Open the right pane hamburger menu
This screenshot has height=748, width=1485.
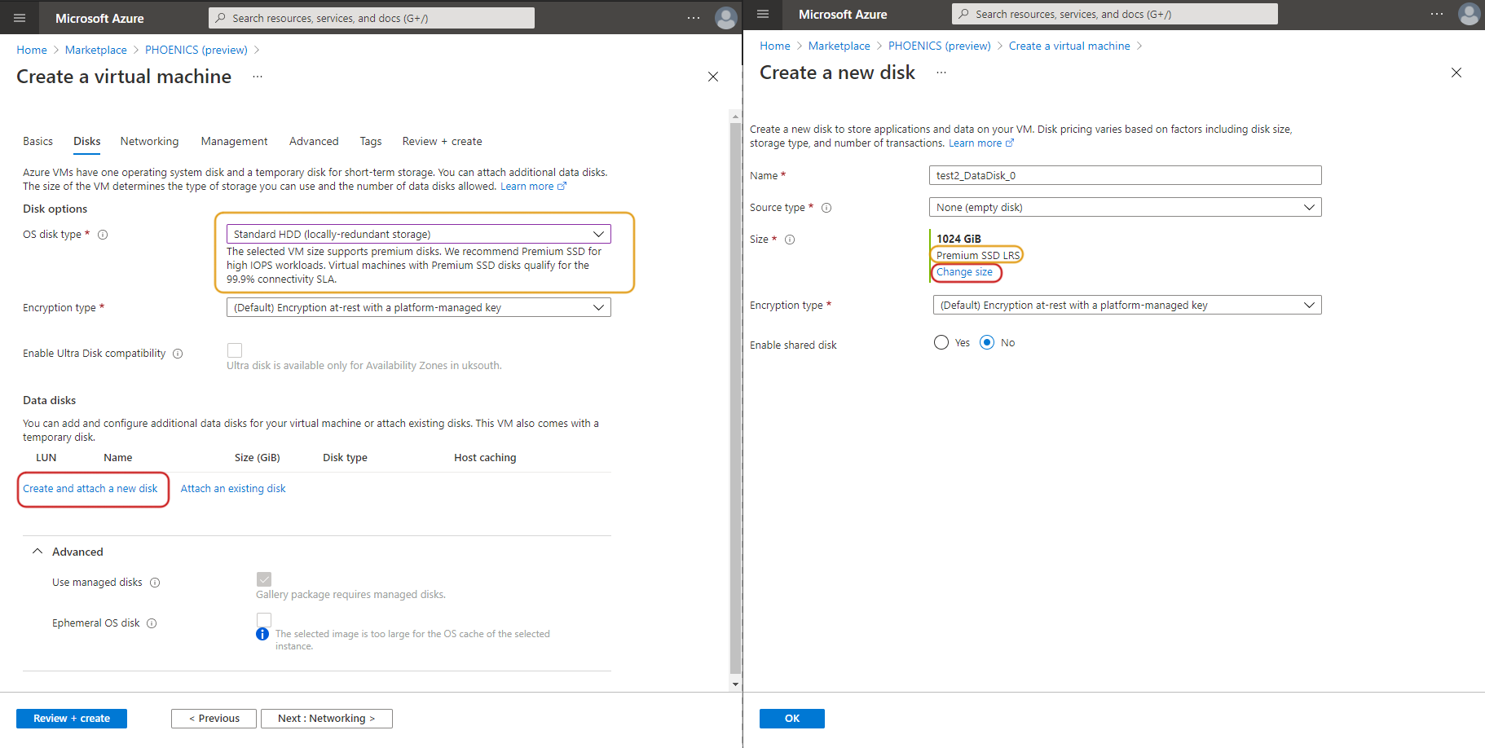(x=763, y=14)
